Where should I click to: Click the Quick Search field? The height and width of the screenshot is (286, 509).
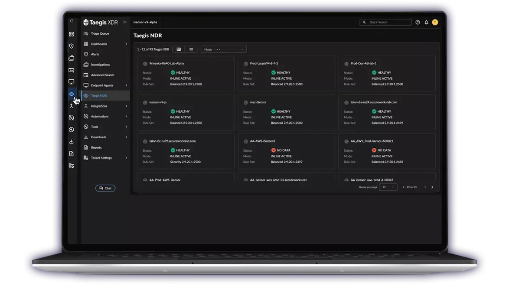tap(385, 22)
